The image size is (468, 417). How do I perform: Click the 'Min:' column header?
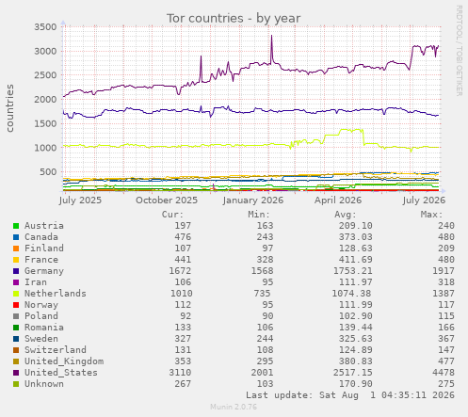[259, 215]
